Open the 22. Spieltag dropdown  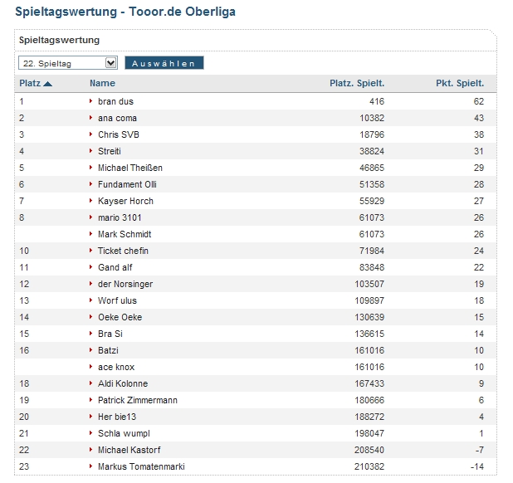pos(68,63)
